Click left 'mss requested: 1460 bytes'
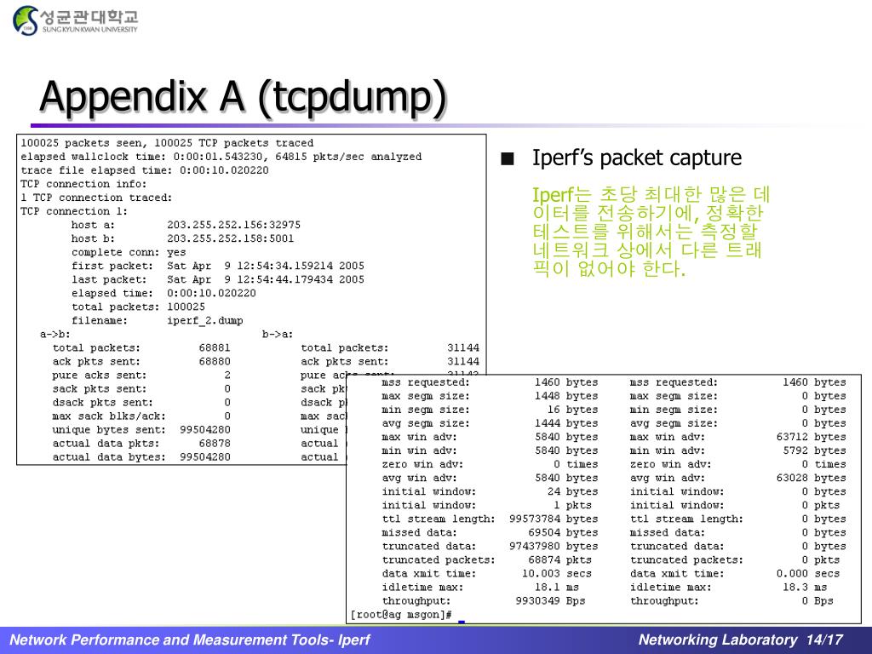 point(490,382)
